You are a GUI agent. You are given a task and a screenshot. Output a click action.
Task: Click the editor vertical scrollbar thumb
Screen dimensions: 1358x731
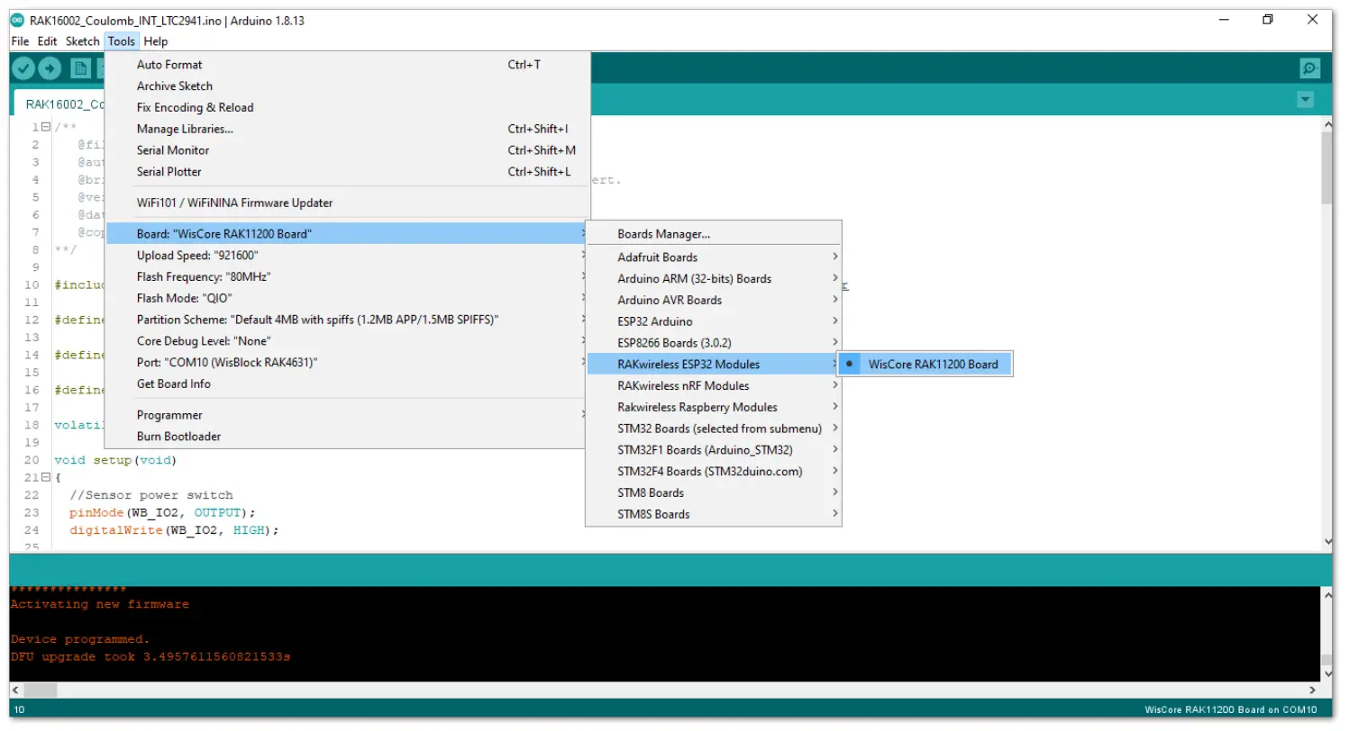(x=1326, y=167)
